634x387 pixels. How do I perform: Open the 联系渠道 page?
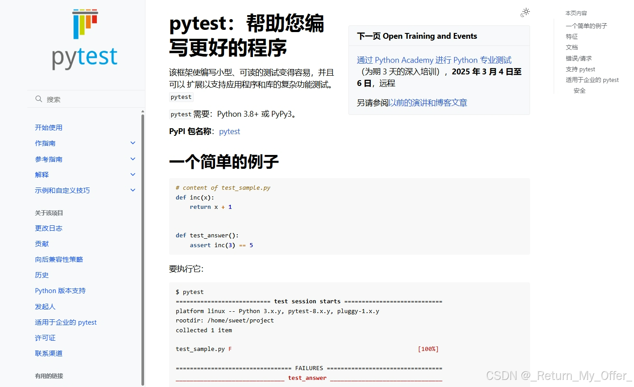(49, 353)
